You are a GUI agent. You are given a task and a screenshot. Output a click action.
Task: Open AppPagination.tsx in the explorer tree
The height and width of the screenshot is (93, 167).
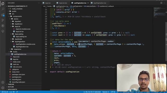click(x=22, y=47)
